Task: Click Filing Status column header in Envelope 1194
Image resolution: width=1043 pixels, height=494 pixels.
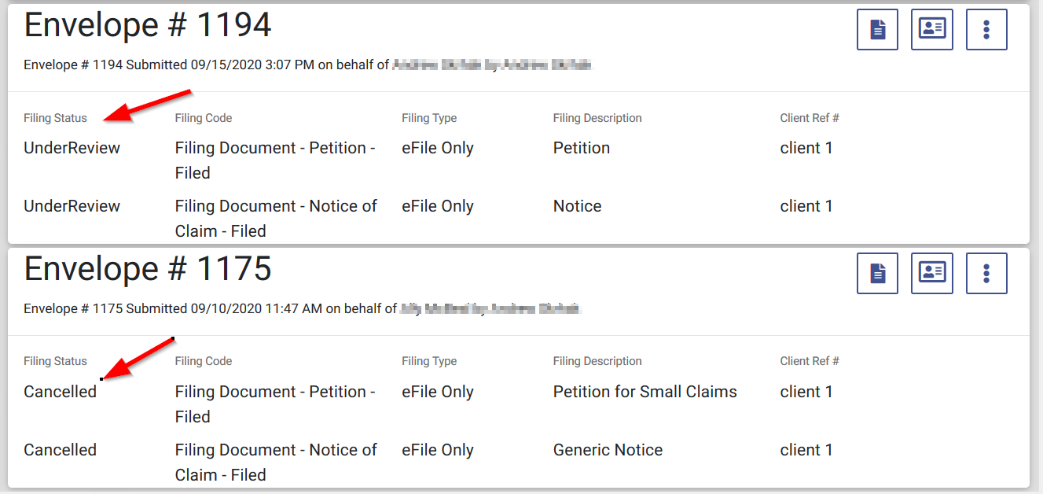Action: (x=55, y=118)
